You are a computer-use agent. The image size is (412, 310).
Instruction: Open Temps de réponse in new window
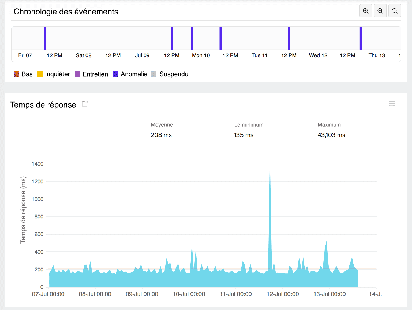(x=85, y=104)
